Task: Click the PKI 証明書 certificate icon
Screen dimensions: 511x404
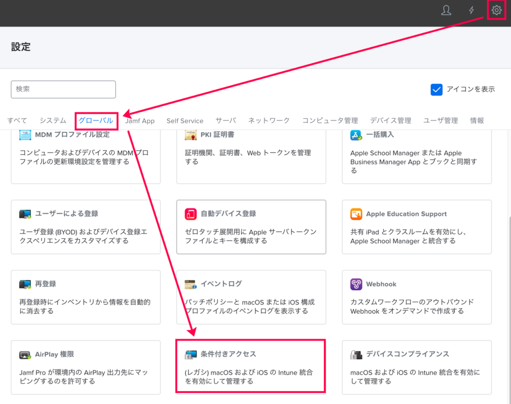Action: [191, 135]
